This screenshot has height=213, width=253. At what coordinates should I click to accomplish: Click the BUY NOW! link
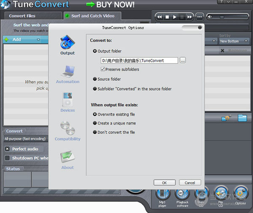110,5
